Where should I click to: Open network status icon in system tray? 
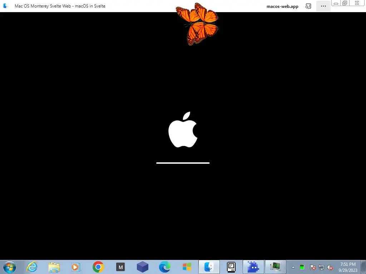point(321,267)
